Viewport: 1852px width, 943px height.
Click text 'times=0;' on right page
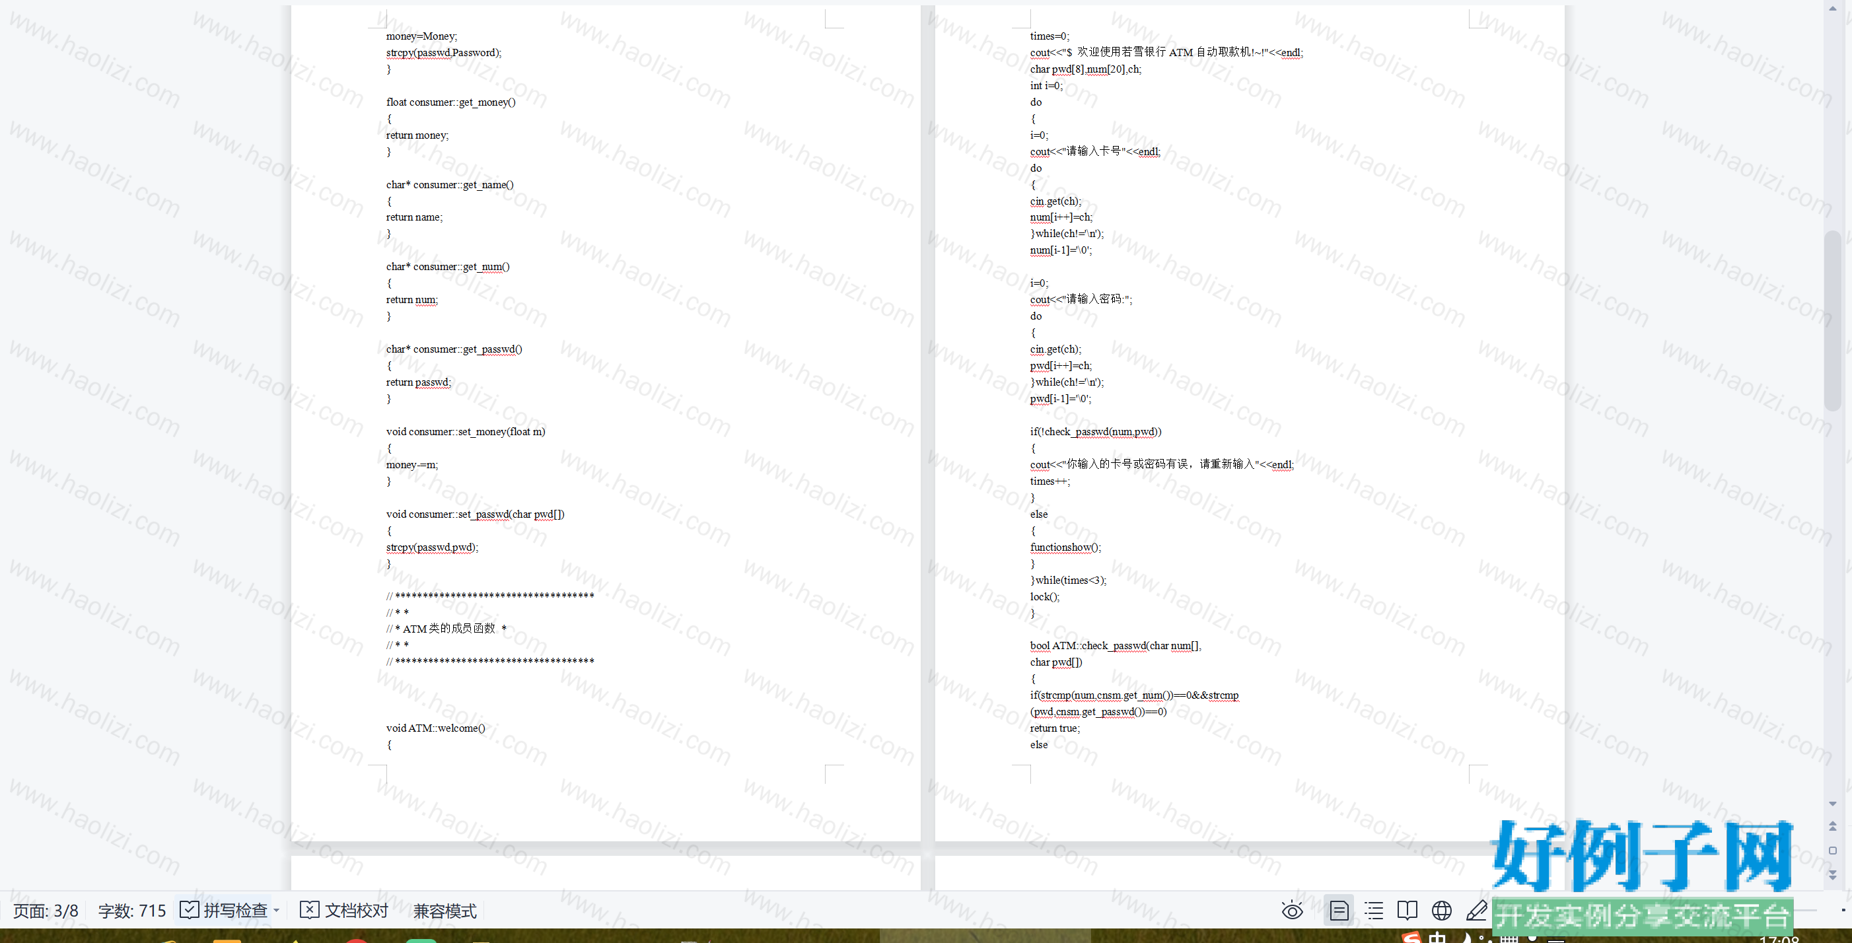1050,36
